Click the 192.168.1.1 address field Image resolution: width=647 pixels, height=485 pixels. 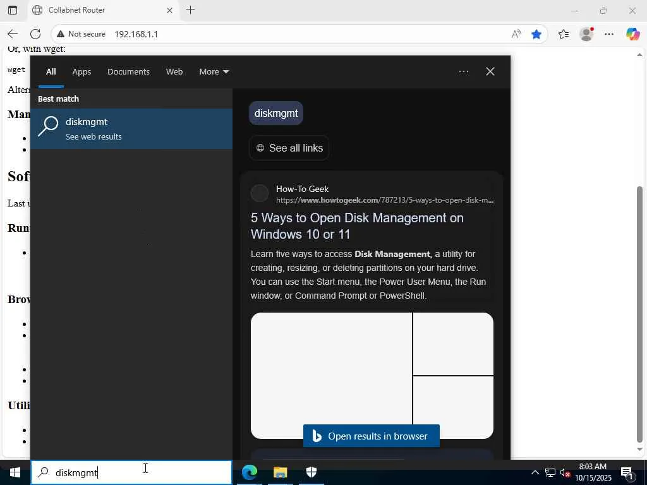pyautogui.click(x=136, y=34)
